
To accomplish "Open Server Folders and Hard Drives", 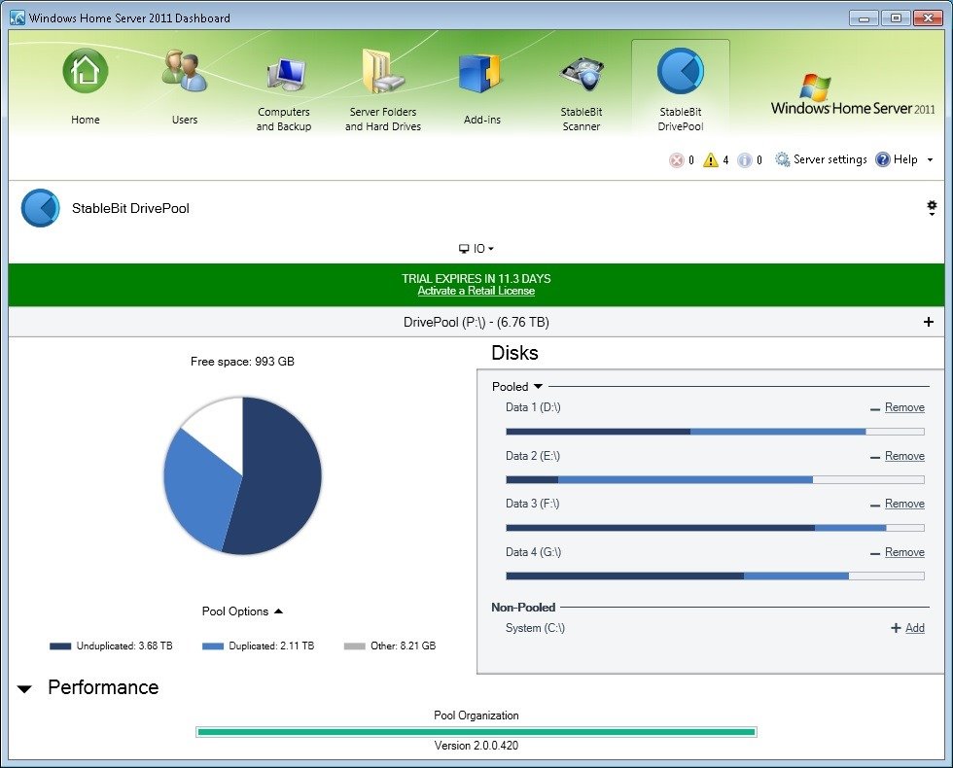I will 383,71.
